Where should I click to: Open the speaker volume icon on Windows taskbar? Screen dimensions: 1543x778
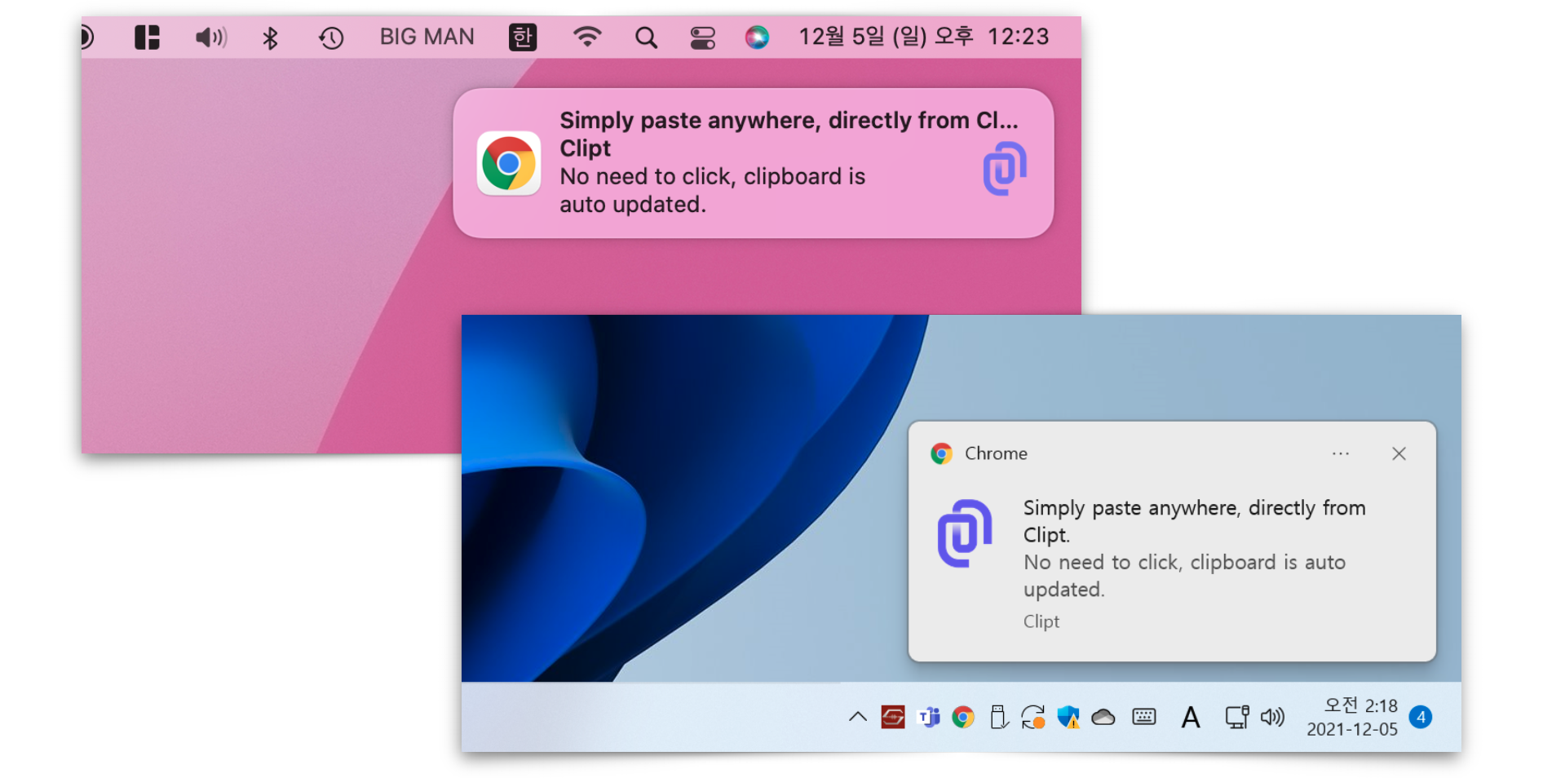click(x=1272, y=717)
